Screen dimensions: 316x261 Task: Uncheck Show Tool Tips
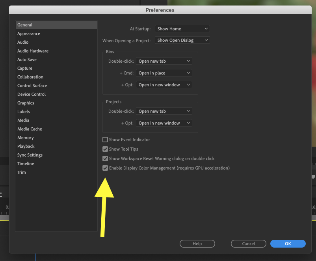[105, 149]
